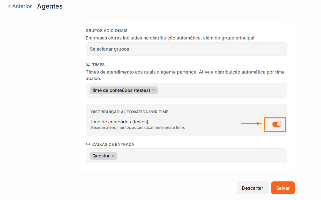Save changes with the Salvar button
The image size is (321, 200).
tap(283, 188)
